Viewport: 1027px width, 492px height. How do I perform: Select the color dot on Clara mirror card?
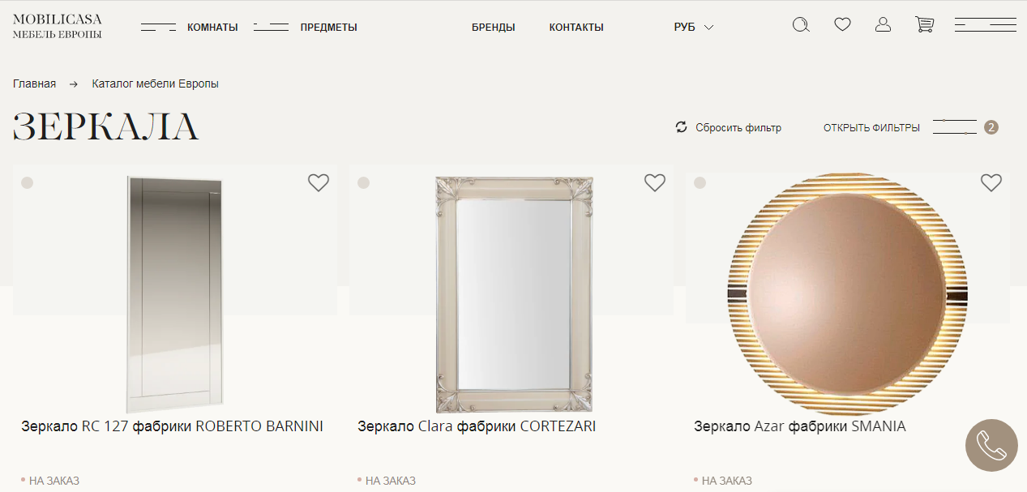point(363,183)
